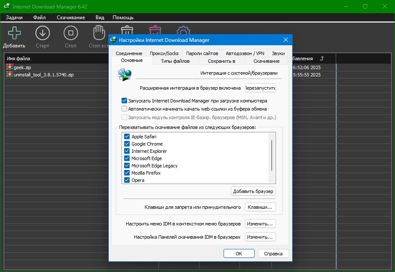The width and height of the screenshot is (395, 272).
Task: Click the date value 6:52:06 2025
Action: coord(307,67)
